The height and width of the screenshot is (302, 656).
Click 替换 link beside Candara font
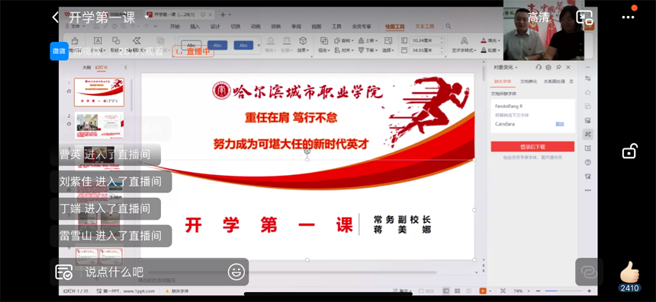pyautogui.click(x=560, y=124)
